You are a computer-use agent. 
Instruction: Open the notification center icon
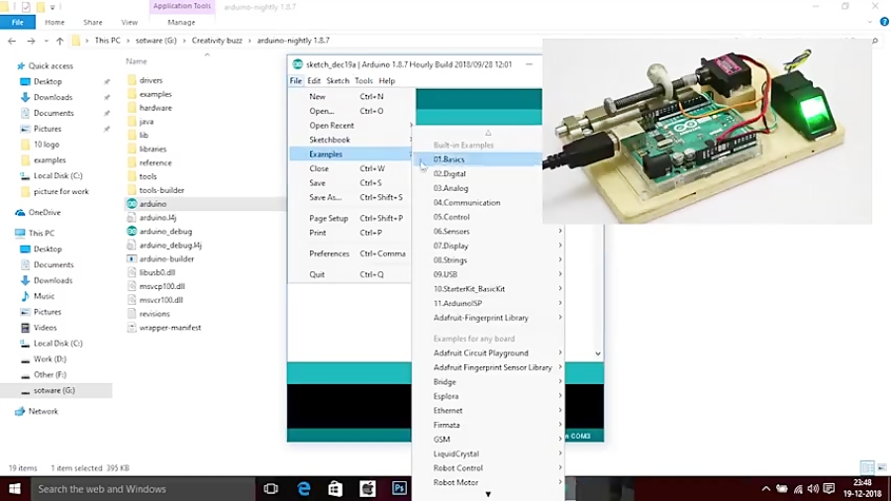pyautogui.click(x=829, y=489)
